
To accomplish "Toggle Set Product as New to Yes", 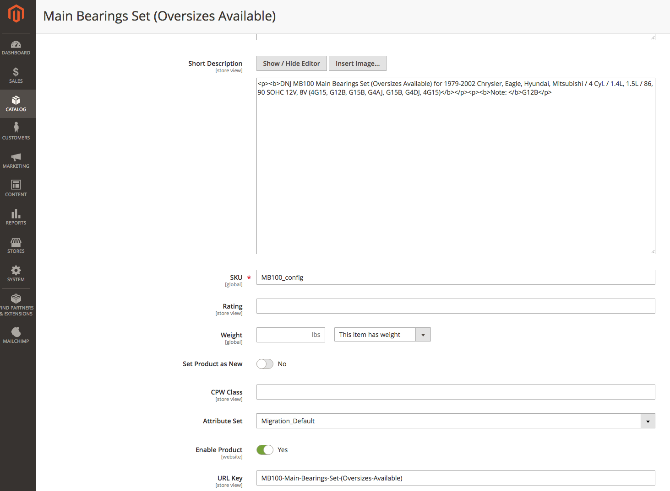I will point(265,363).
